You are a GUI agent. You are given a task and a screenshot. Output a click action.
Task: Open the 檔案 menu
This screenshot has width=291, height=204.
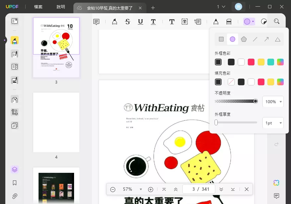(x=38, y=7)
